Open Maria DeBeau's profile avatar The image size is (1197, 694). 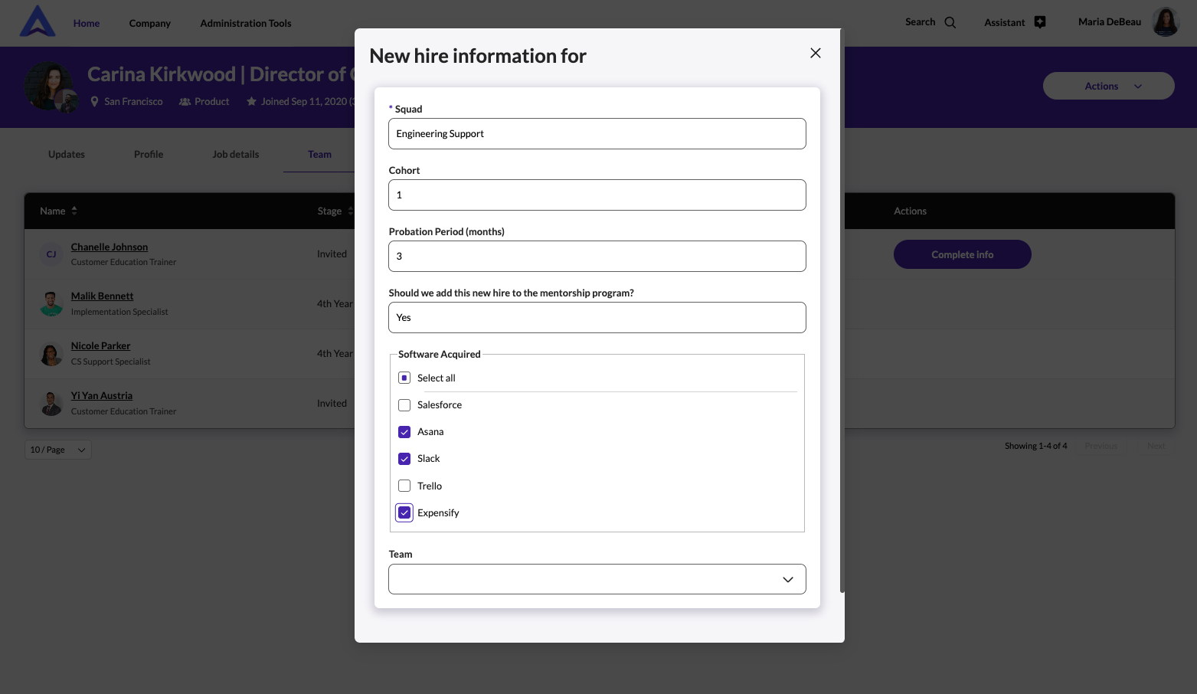coord(1165,22)
